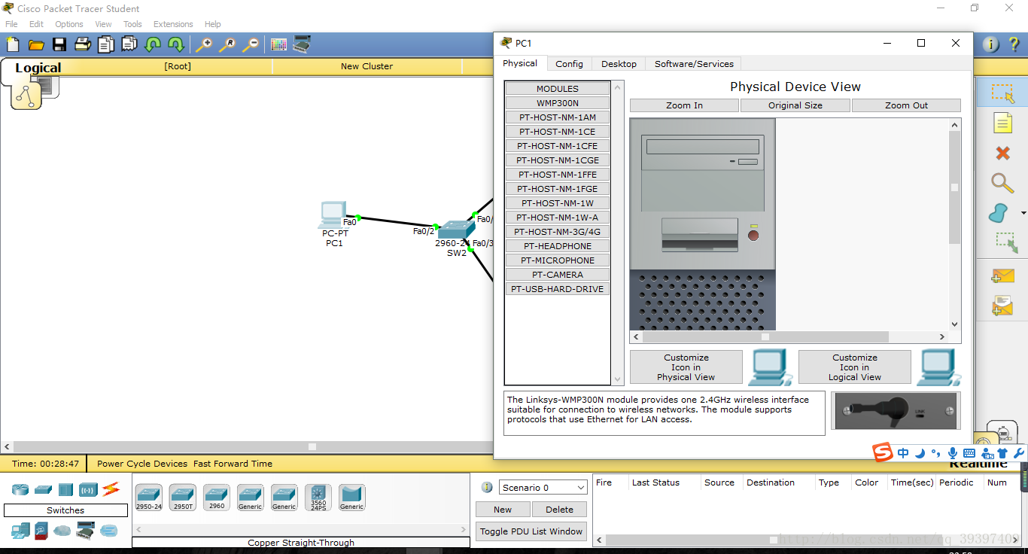Print the workspace using the printer icon
This screenshot has width=1028, height=554.
tap(83, 44)
